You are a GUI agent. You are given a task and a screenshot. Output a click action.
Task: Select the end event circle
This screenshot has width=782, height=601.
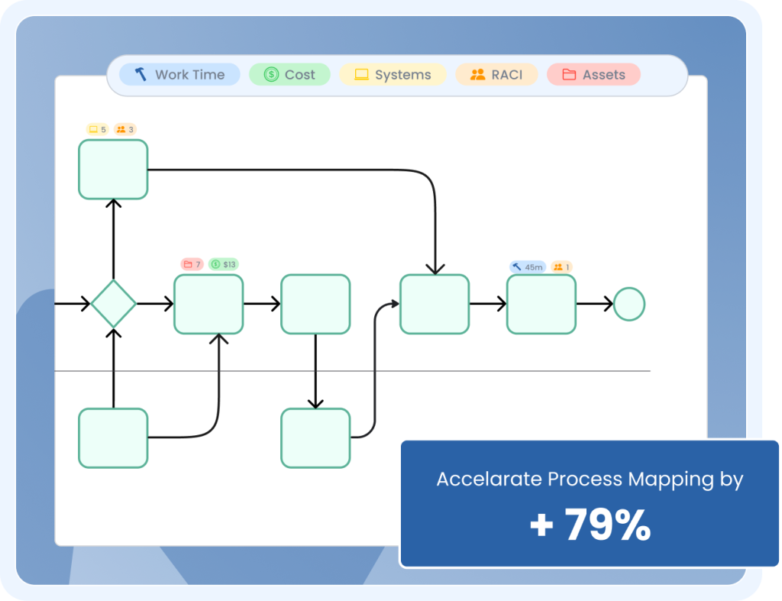[629, 304]
